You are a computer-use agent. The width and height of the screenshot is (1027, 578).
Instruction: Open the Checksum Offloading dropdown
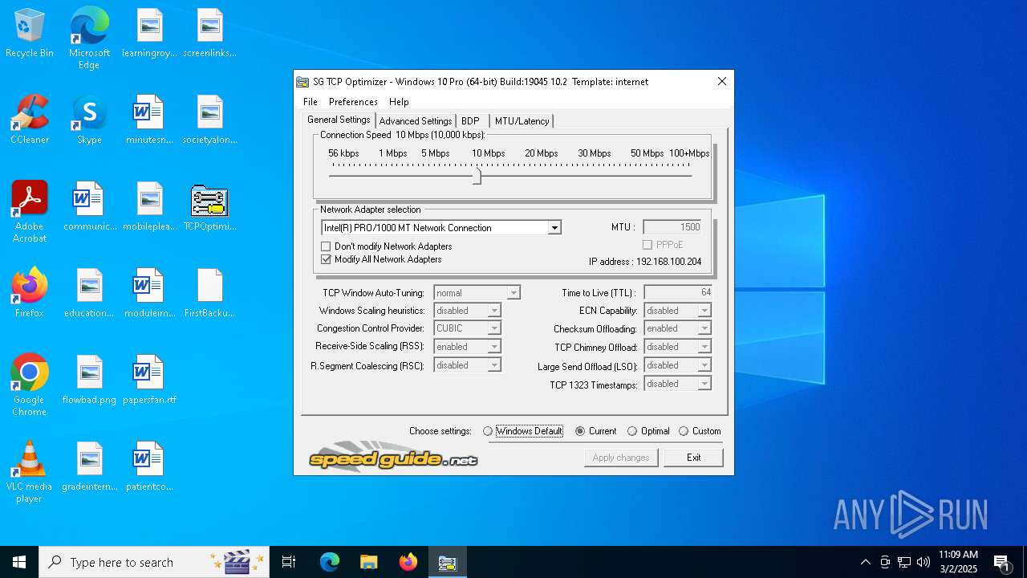click(704, 328)
